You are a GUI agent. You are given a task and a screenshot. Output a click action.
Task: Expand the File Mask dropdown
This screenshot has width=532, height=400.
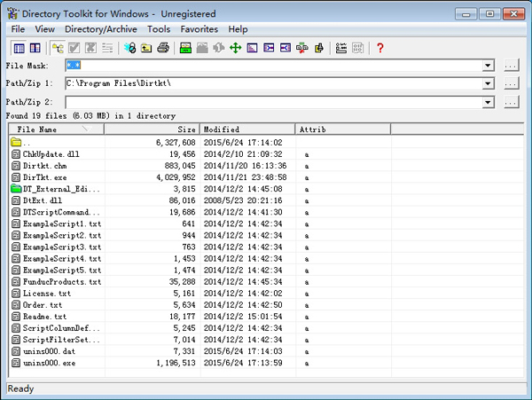click(x=488, y=65)
